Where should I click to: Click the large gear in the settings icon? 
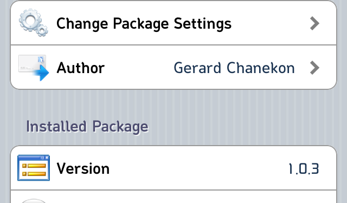click(30, 20)
